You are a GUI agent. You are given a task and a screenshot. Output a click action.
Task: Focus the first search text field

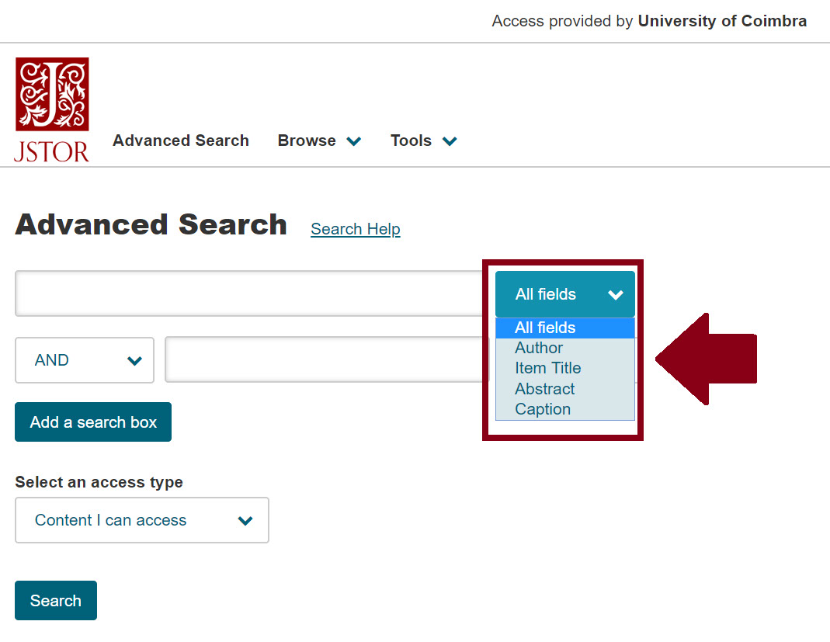(x=248, y=293)
